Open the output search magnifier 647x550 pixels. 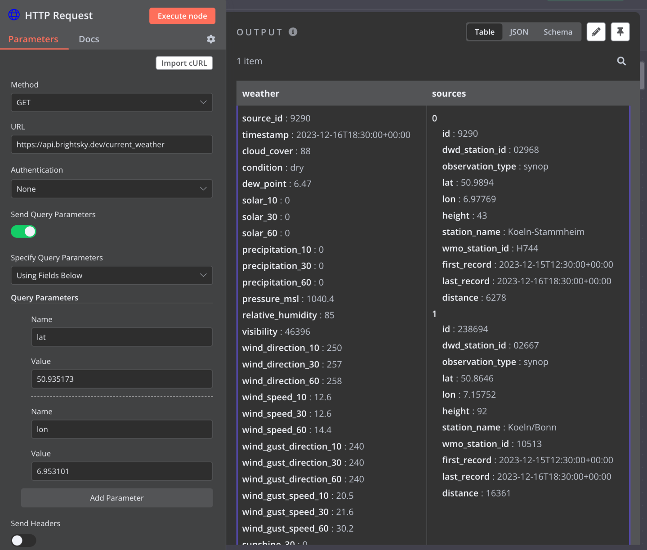pos(621,61)
